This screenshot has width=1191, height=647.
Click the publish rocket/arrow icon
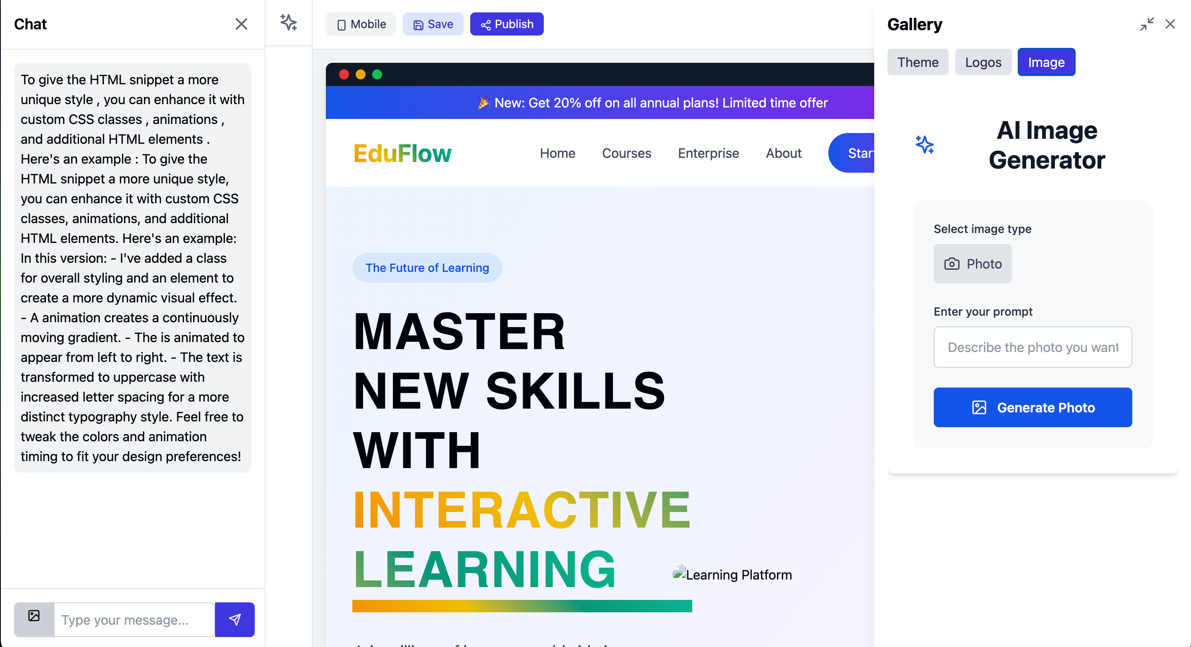[485, 24]
